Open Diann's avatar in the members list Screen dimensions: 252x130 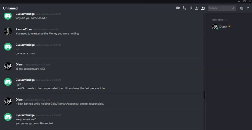click(x=215, y=27)
